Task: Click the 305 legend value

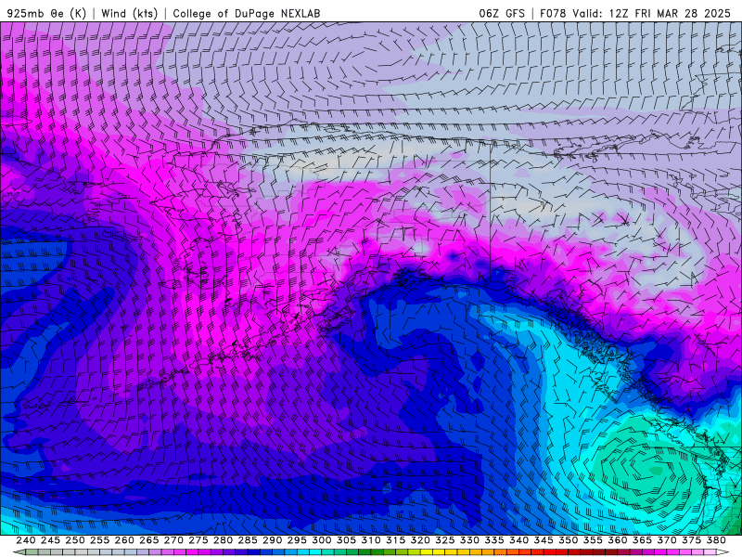Action: [x=346, y=540]
